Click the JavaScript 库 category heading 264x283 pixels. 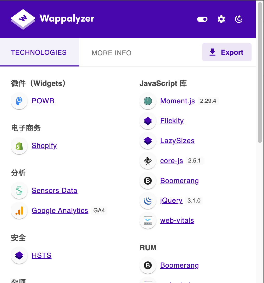point(163,83)
